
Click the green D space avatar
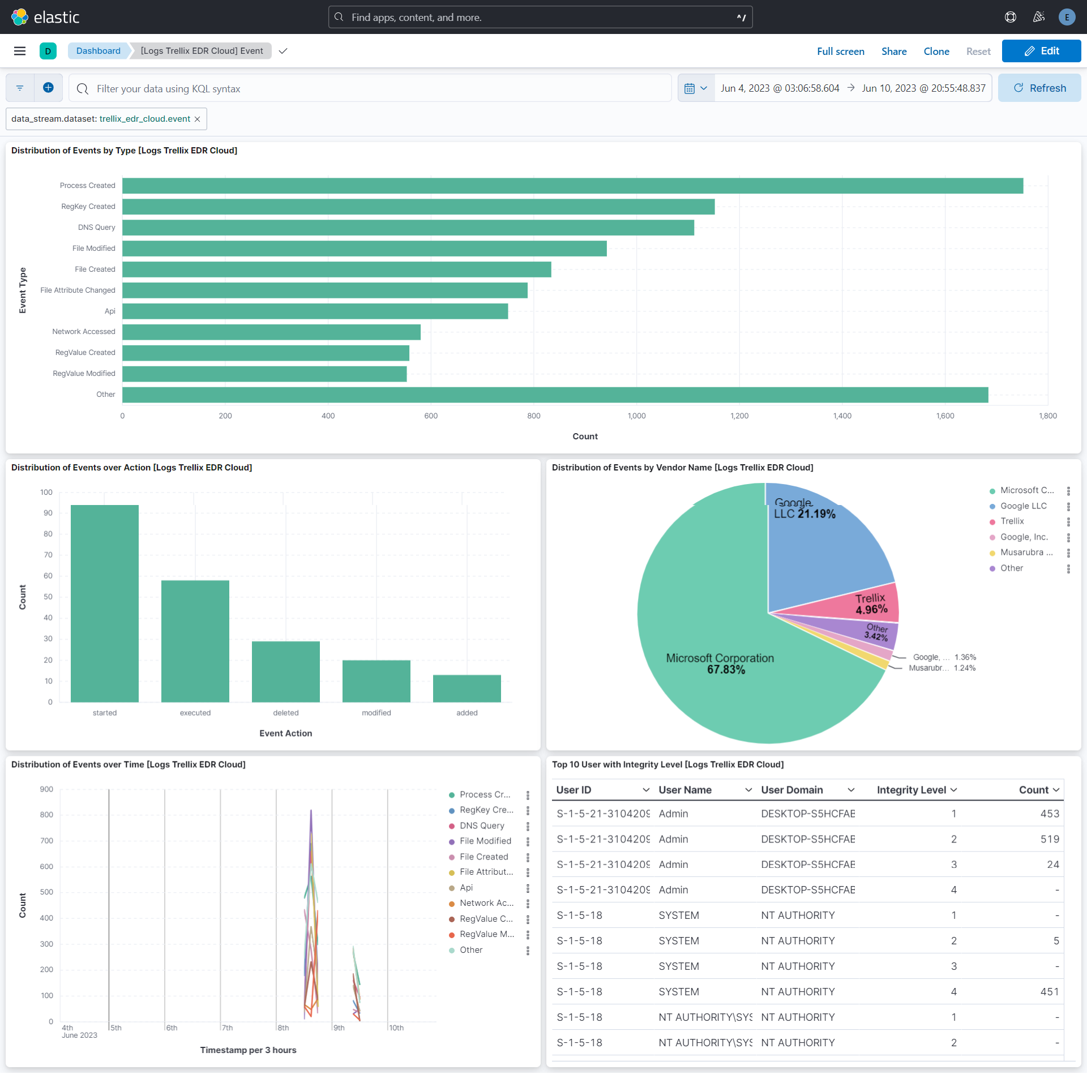point(48,51)
